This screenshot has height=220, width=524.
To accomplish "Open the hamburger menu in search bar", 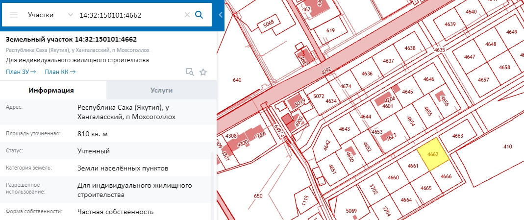I will [x=14, y=15].
